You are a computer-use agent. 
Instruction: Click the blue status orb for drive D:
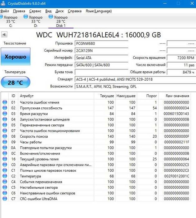point(26,17)
